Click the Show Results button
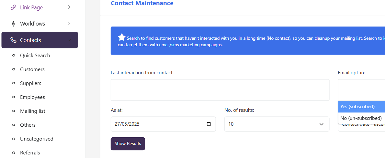The height and width of the screenshot is (158, 385). click(x=128, y=143)
